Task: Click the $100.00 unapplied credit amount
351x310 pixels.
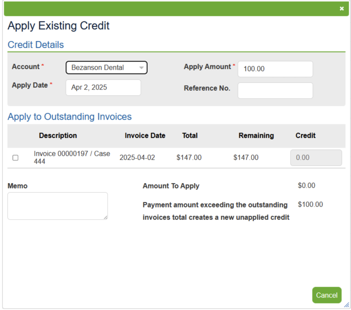Action: tap(310, 205)
